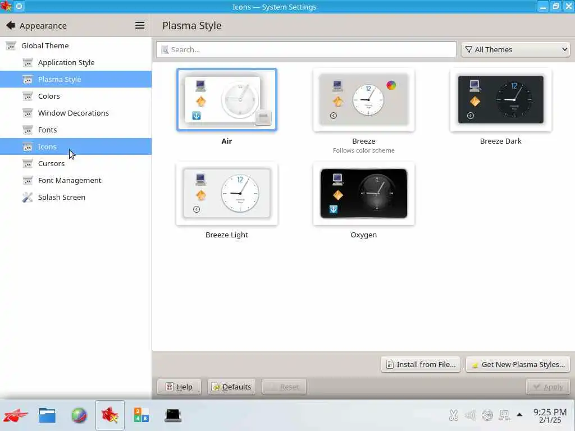Click the Help button

(179, 387)
